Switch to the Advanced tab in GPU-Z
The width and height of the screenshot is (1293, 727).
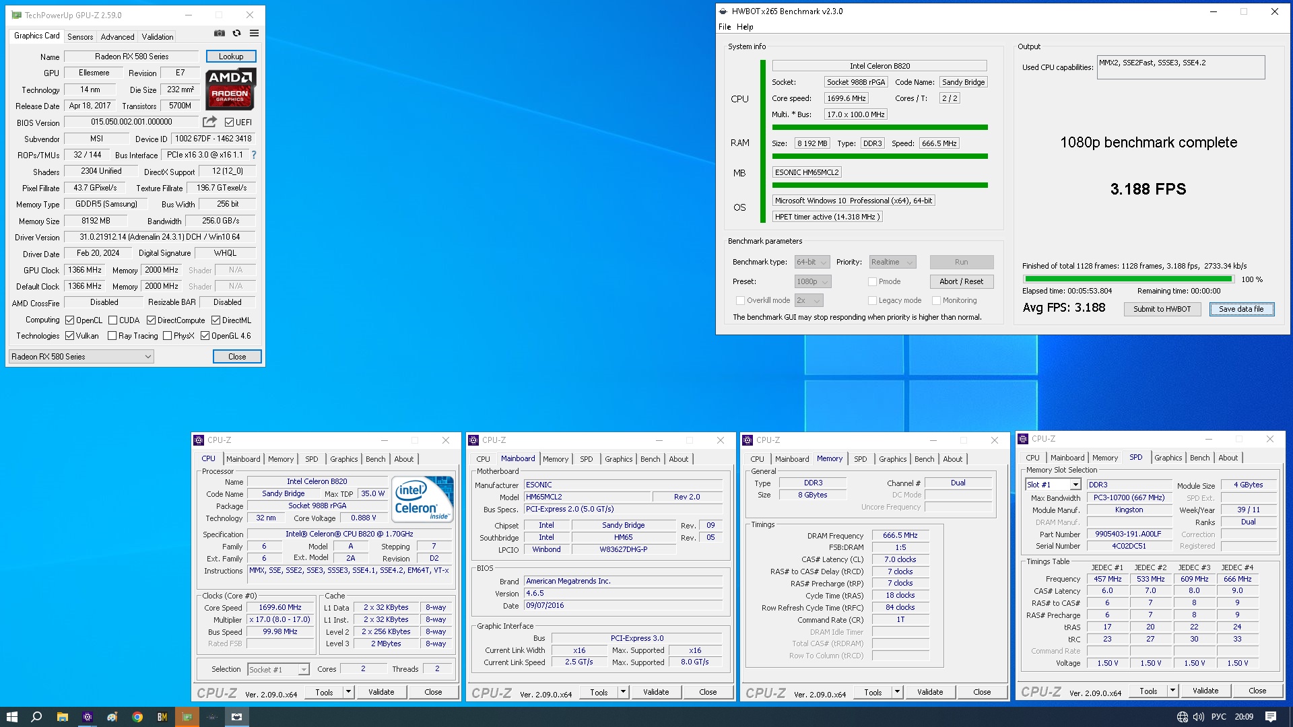(118, 37)
